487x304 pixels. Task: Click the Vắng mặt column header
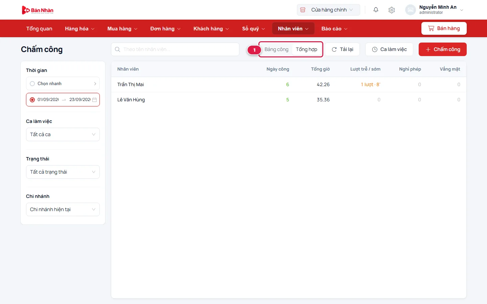click(x=450, y=69)
